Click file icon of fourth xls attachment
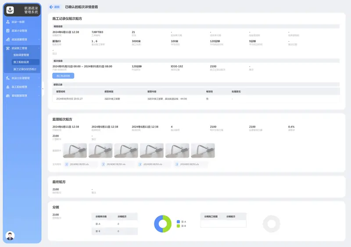The width and height of the screenshot is (351, 247). pyautogui.click(x=177, y=164)
